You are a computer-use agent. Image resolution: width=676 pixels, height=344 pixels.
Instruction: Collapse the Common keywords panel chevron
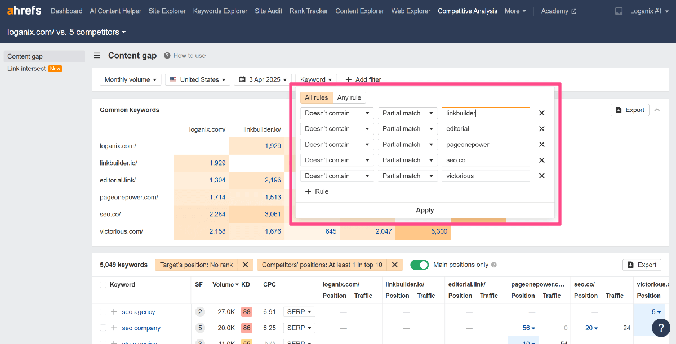pyautogui.click(x=657, y=110)
